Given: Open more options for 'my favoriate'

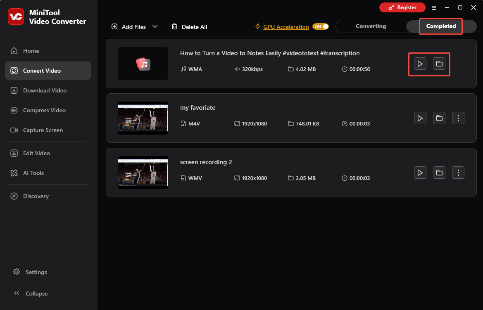Looking at the screenshot, I should pyautogui.click(x=458, y=118).
